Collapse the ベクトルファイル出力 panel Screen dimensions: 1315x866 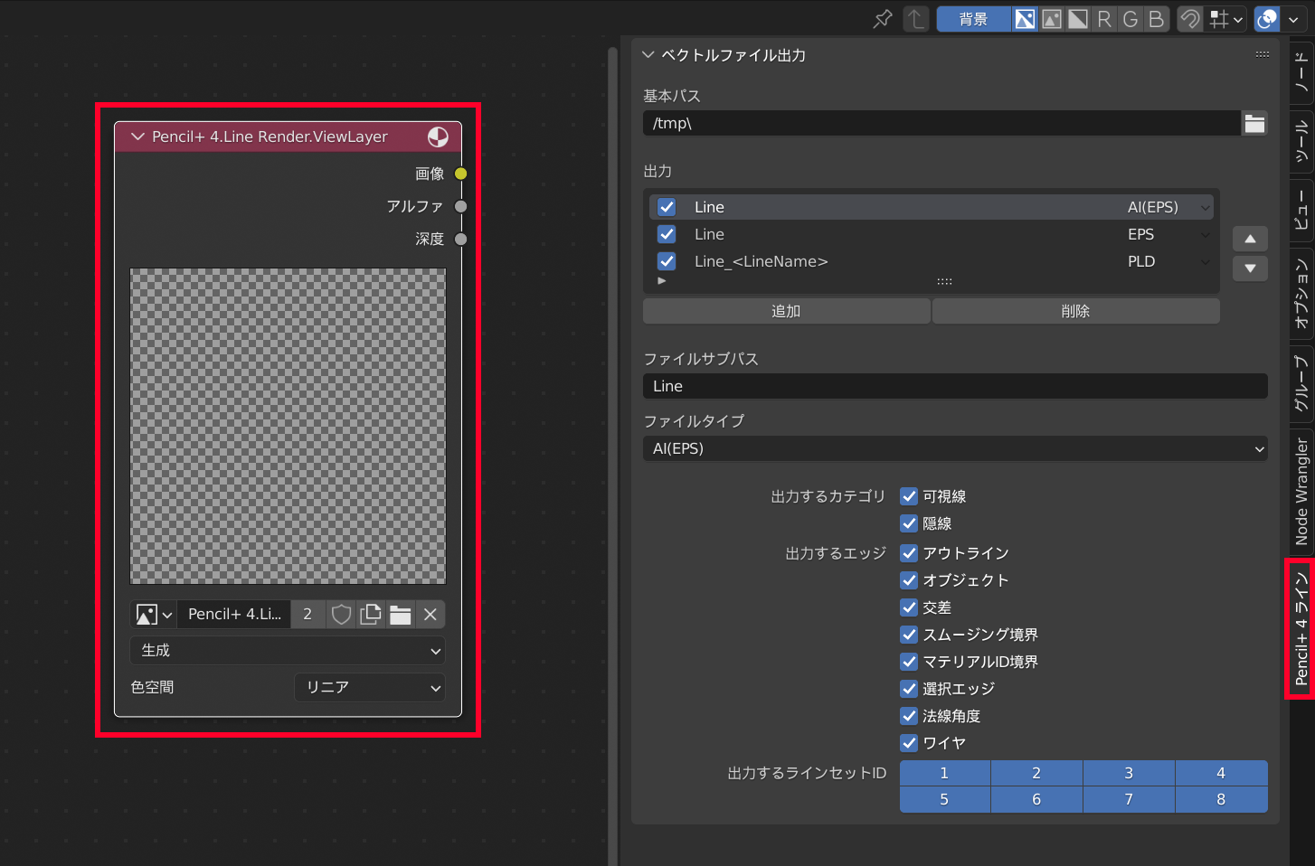648,55
